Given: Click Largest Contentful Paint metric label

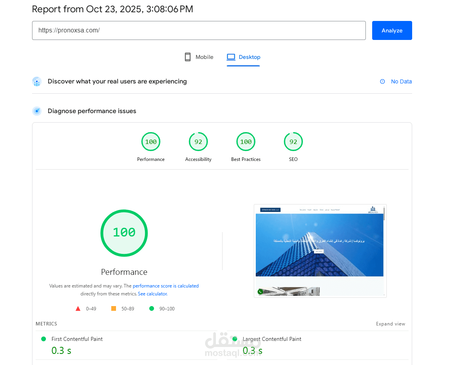Looking at the screenshot, I should 272,339.
